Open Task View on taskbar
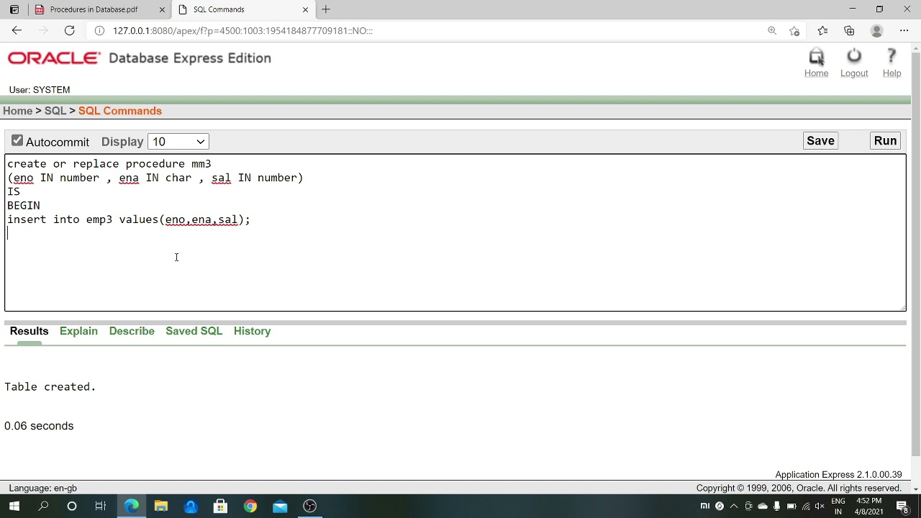921x518 pixels. [101, 506]
